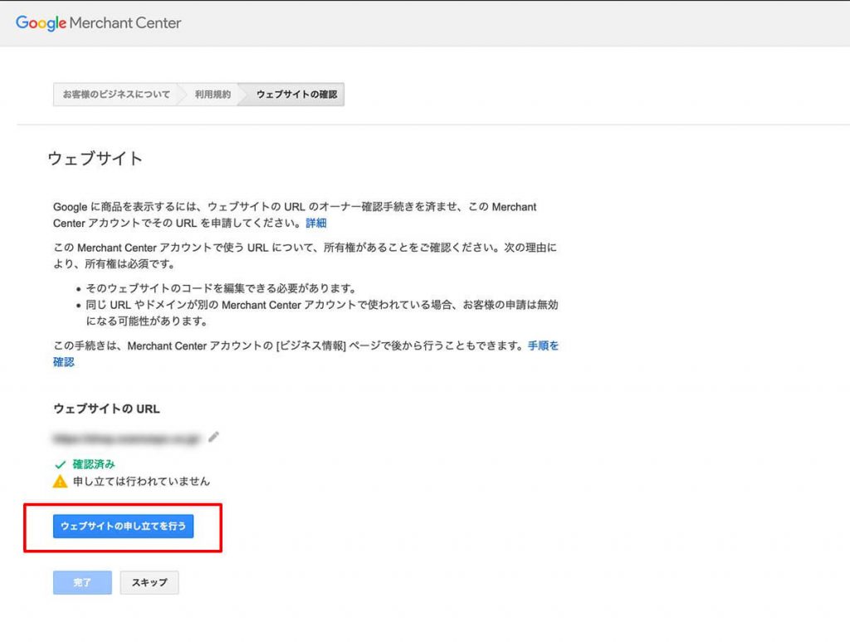Screen dimensions: 850x642
Task: Click the paragraph starting Google に商品を表示するには
Action: pyautogui.click(x=295, y=215)
